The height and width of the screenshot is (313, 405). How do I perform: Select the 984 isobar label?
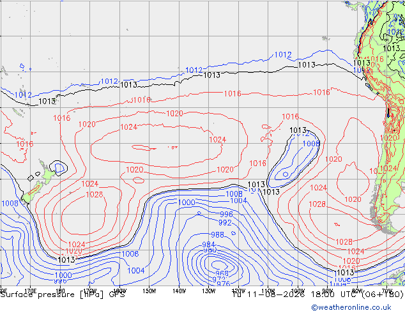coord(208,244)
